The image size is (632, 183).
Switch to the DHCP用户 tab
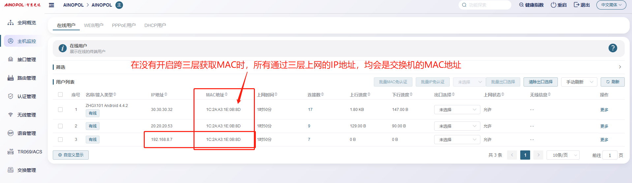pos(155,25)
